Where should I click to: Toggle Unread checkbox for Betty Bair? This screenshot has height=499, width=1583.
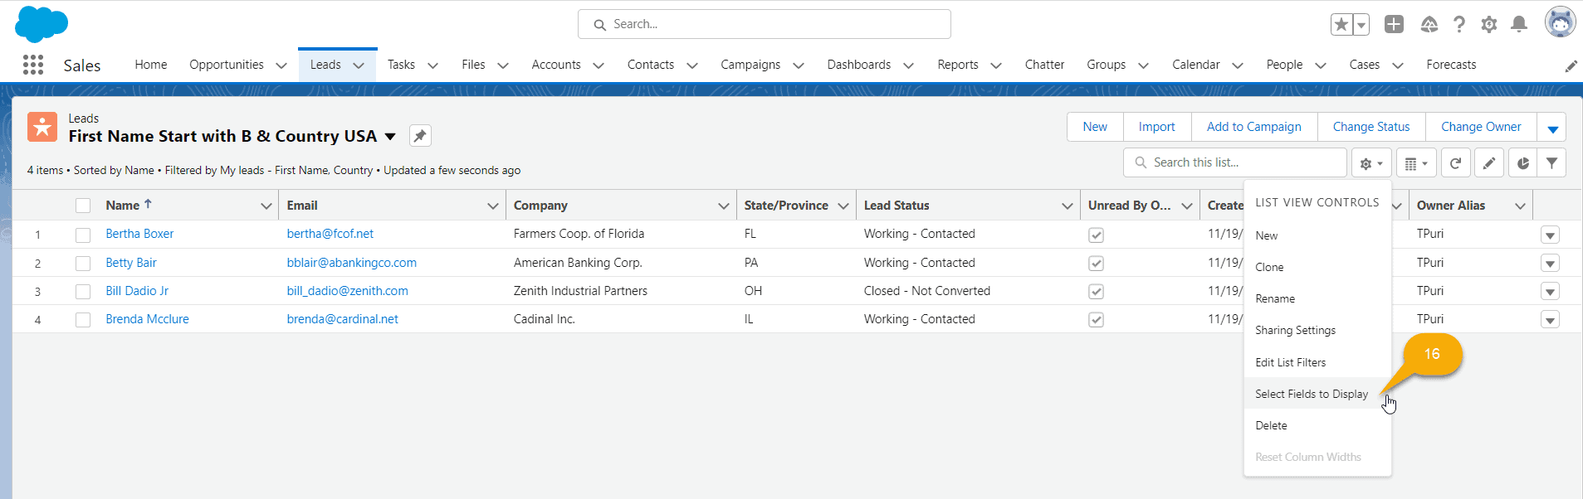(1096, 264)
